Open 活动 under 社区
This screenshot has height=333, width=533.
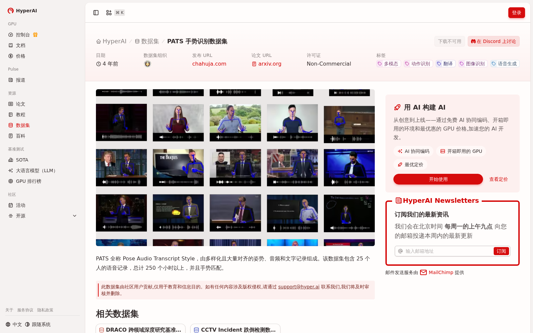click(x=43, y=205)
